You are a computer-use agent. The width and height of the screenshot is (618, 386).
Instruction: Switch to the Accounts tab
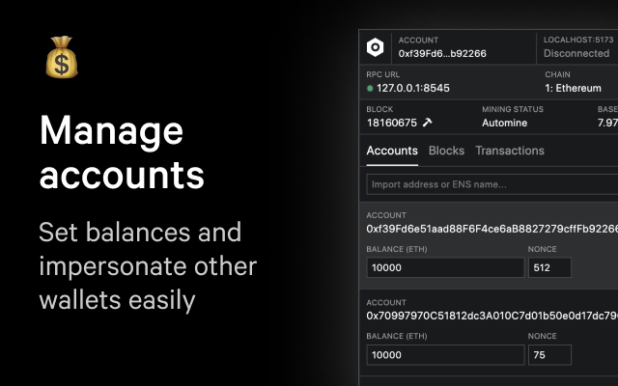tap(392, 151)
